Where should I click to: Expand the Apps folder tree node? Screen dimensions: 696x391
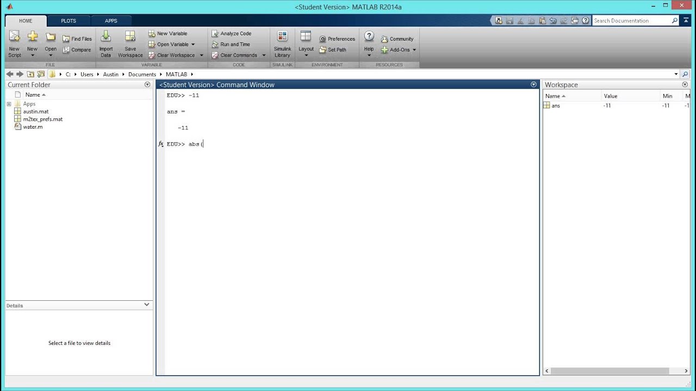9,104
